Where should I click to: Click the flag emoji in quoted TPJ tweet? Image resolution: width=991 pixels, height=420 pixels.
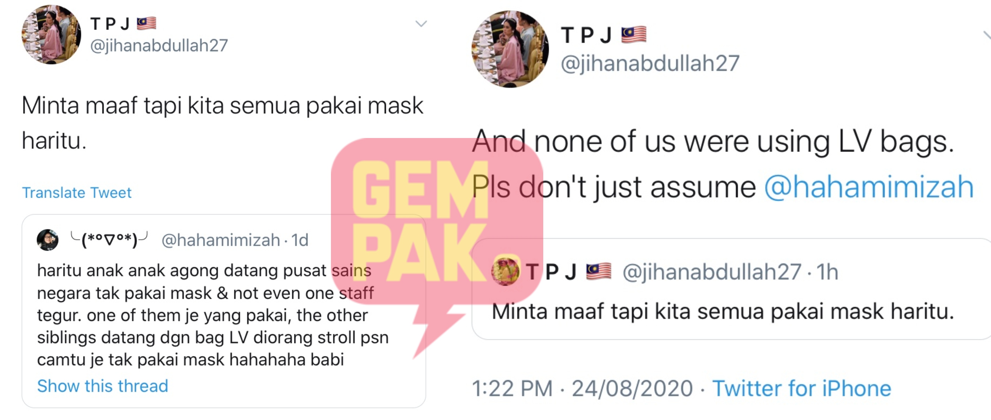[x=599, y=271]
